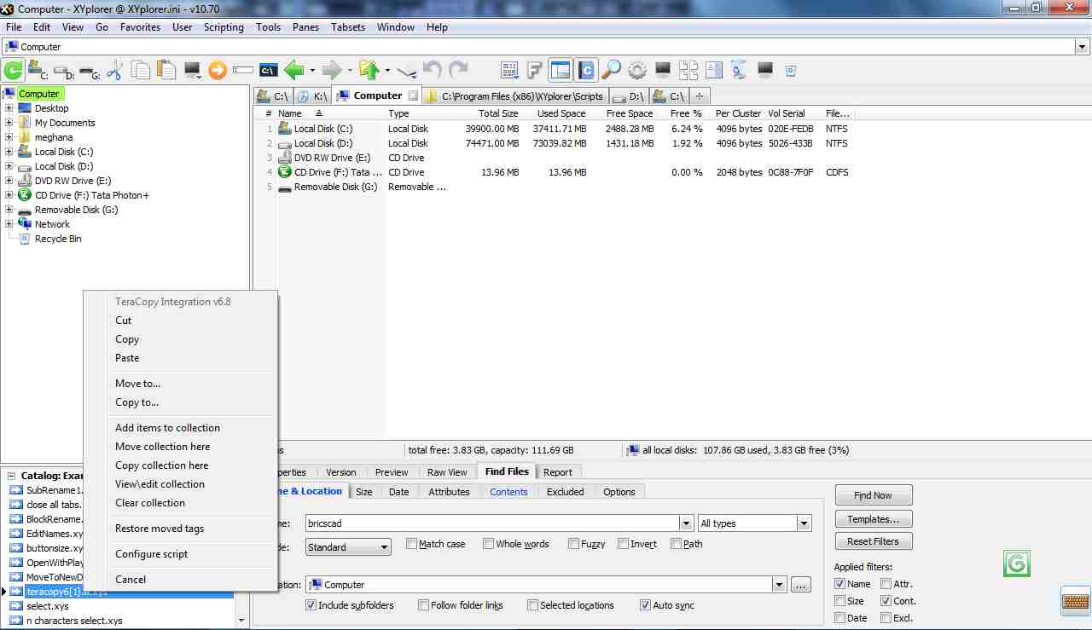Click the Up folder toolbar icon
1092x630 pixels.
[369, 70]
